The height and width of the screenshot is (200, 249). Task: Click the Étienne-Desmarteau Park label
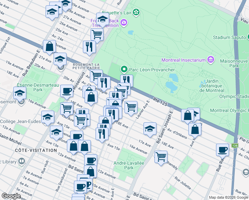tap(38, 87)
